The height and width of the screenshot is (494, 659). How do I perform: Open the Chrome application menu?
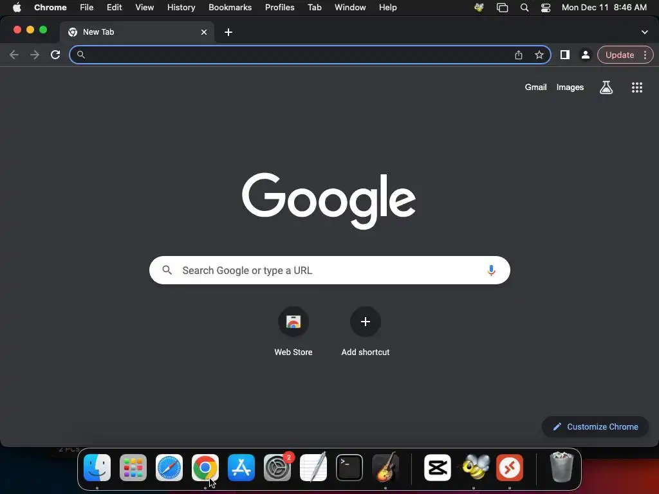click(50, 8)
